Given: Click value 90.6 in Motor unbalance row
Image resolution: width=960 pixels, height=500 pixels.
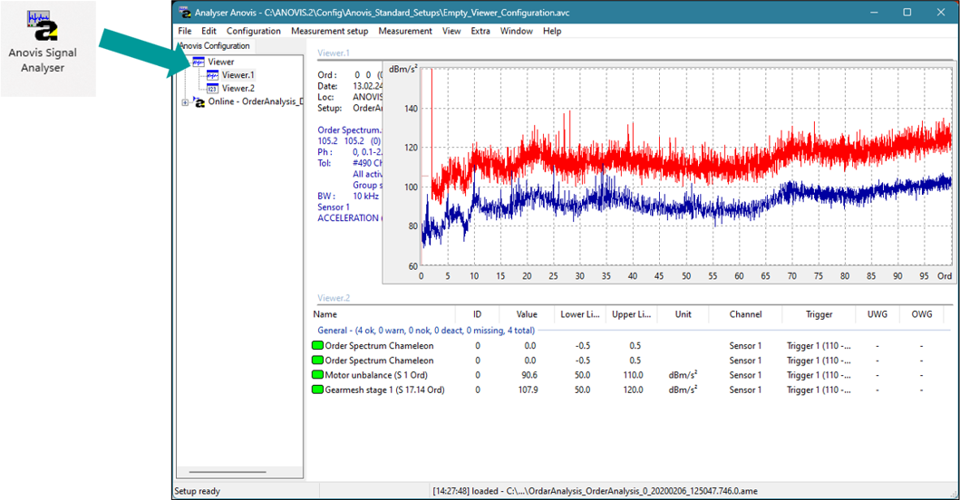Looking at the screenshot, I should tap(529, 374).
